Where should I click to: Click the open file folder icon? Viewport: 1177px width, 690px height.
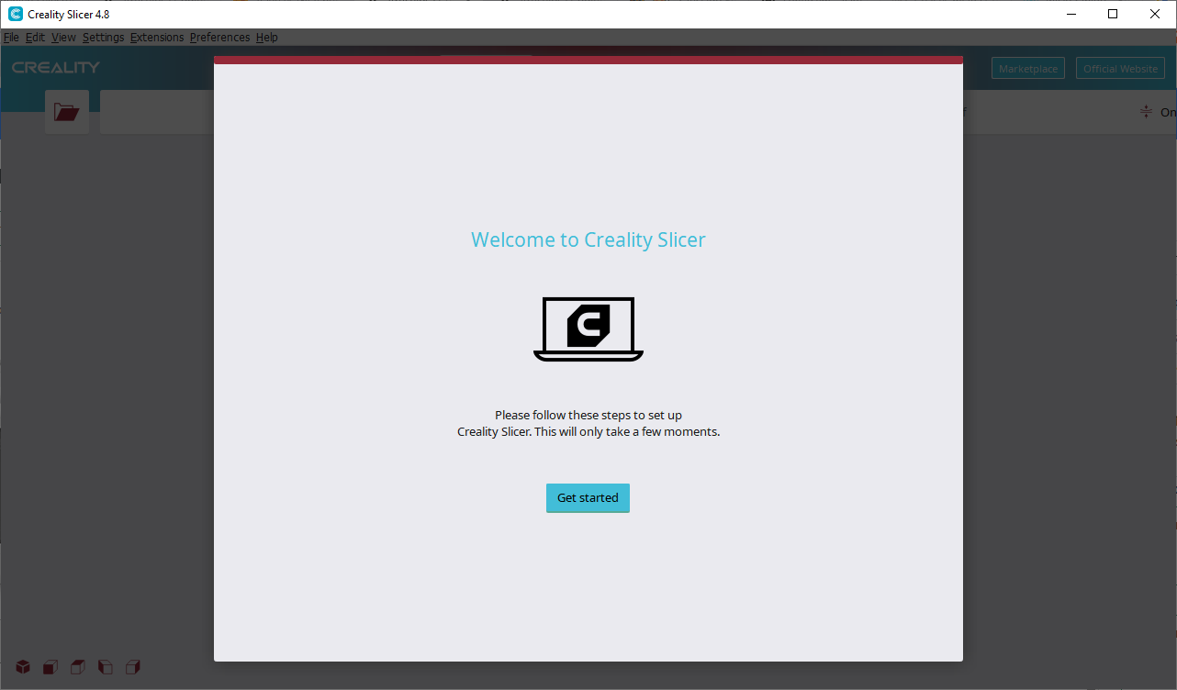67,112
